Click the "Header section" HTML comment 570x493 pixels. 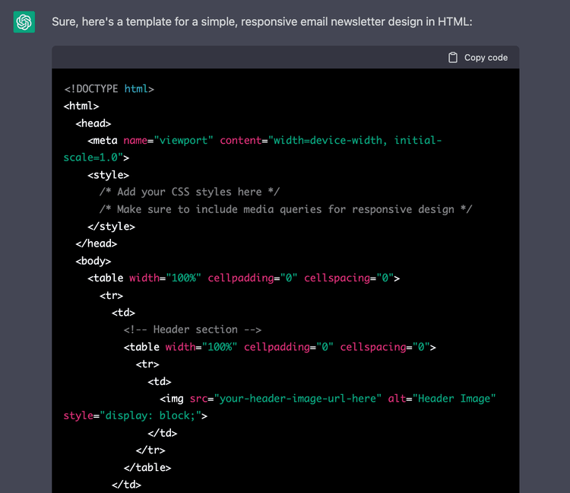(192, 329)
